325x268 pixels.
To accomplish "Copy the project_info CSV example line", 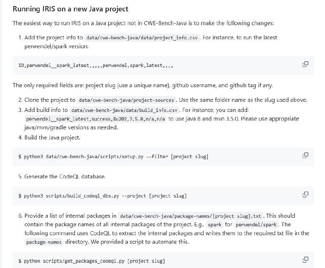I will point(305,64).
